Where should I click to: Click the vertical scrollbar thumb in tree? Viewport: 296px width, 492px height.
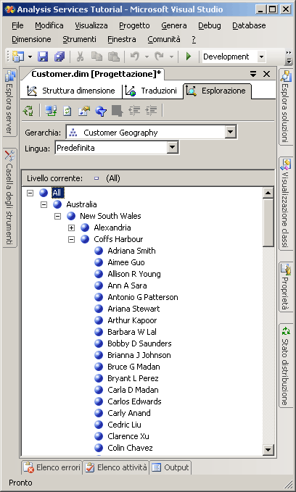click(268, 222)
